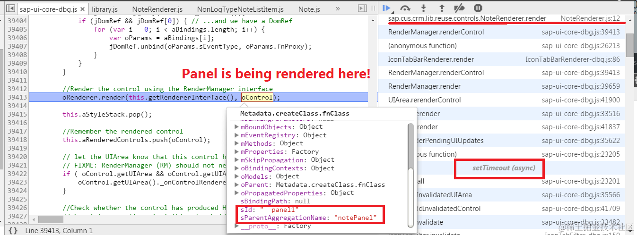The image size is (637, 235).
Task: Step over next function call
Action: pos(405,8)
